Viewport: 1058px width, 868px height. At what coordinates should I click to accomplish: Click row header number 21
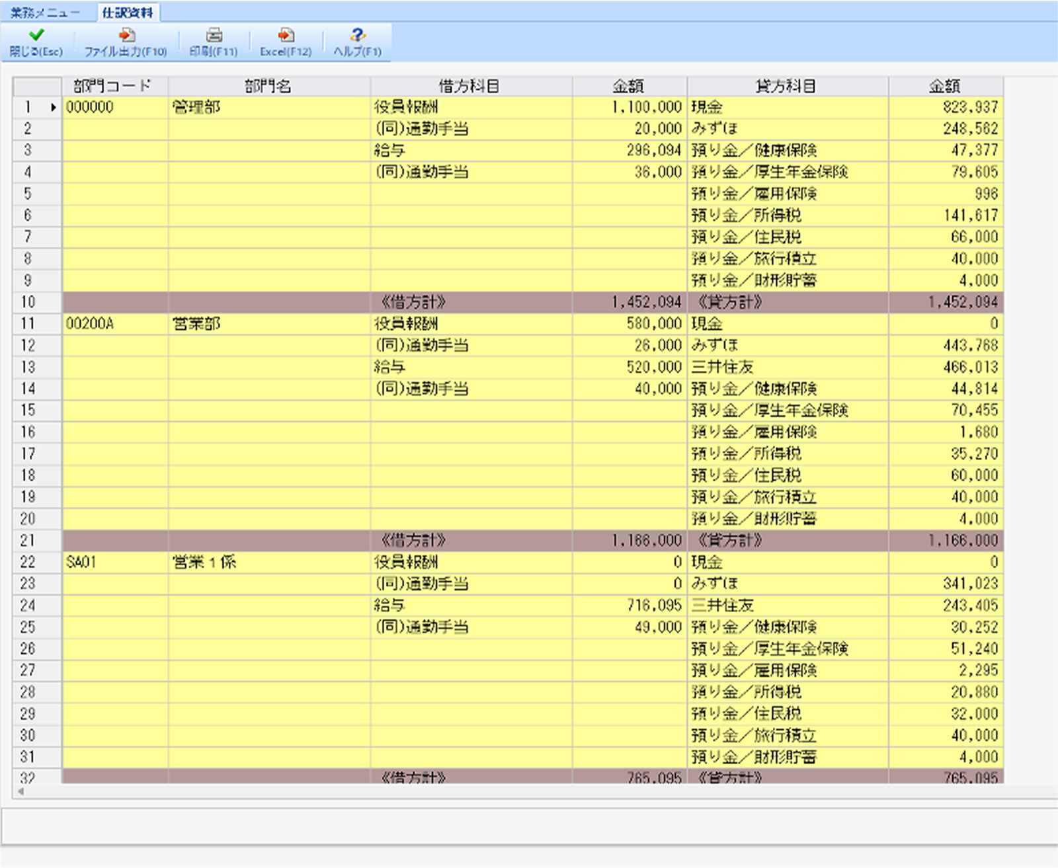click(28, 541)
